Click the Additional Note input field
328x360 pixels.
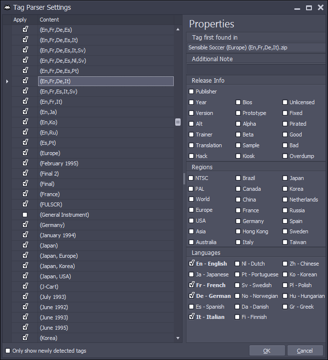pos(256,69)
